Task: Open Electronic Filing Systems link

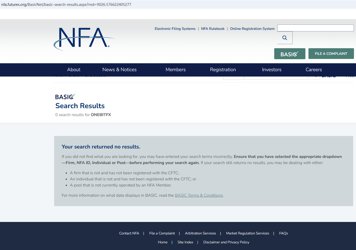Action: point(175,29)
